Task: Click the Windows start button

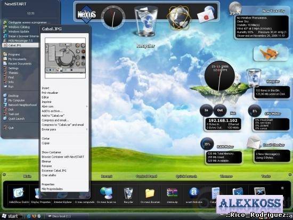Action: tap(10, 216)
